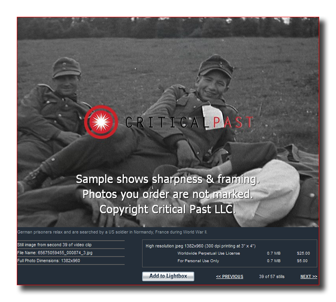Screen dimensions: 336x302
Task: Click the 'High resolution jpeg 1382x960' heading
Action: [x=201, y=246]
